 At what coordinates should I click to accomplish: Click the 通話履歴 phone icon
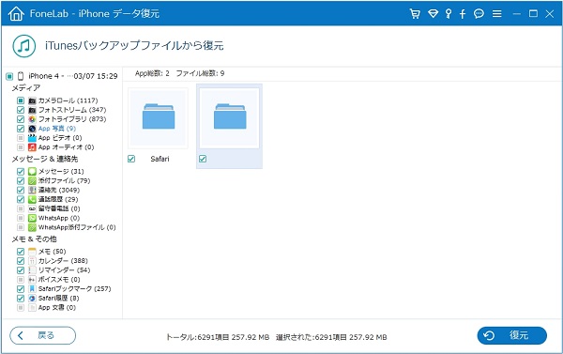pyautogui.click(x=32, y=199)
